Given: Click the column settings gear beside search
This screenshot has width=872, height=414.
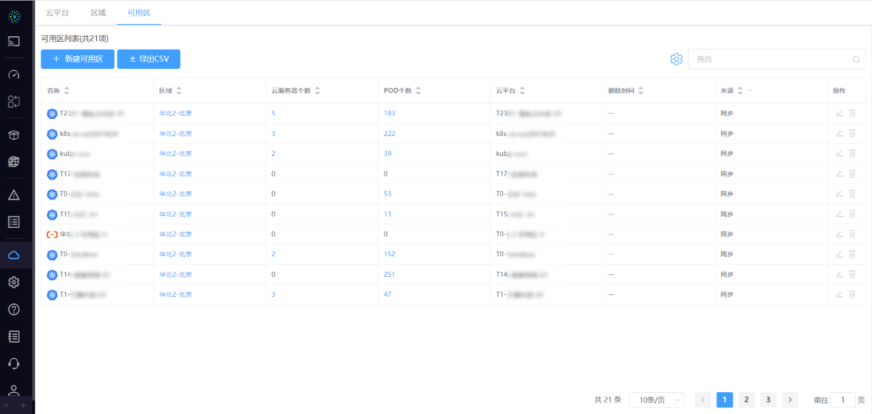Looking at the screenshot, I should coord(676,59).
